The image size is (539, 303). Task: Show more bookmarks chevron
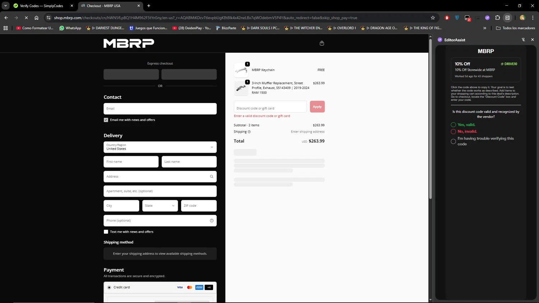click(x=484, y=28)
